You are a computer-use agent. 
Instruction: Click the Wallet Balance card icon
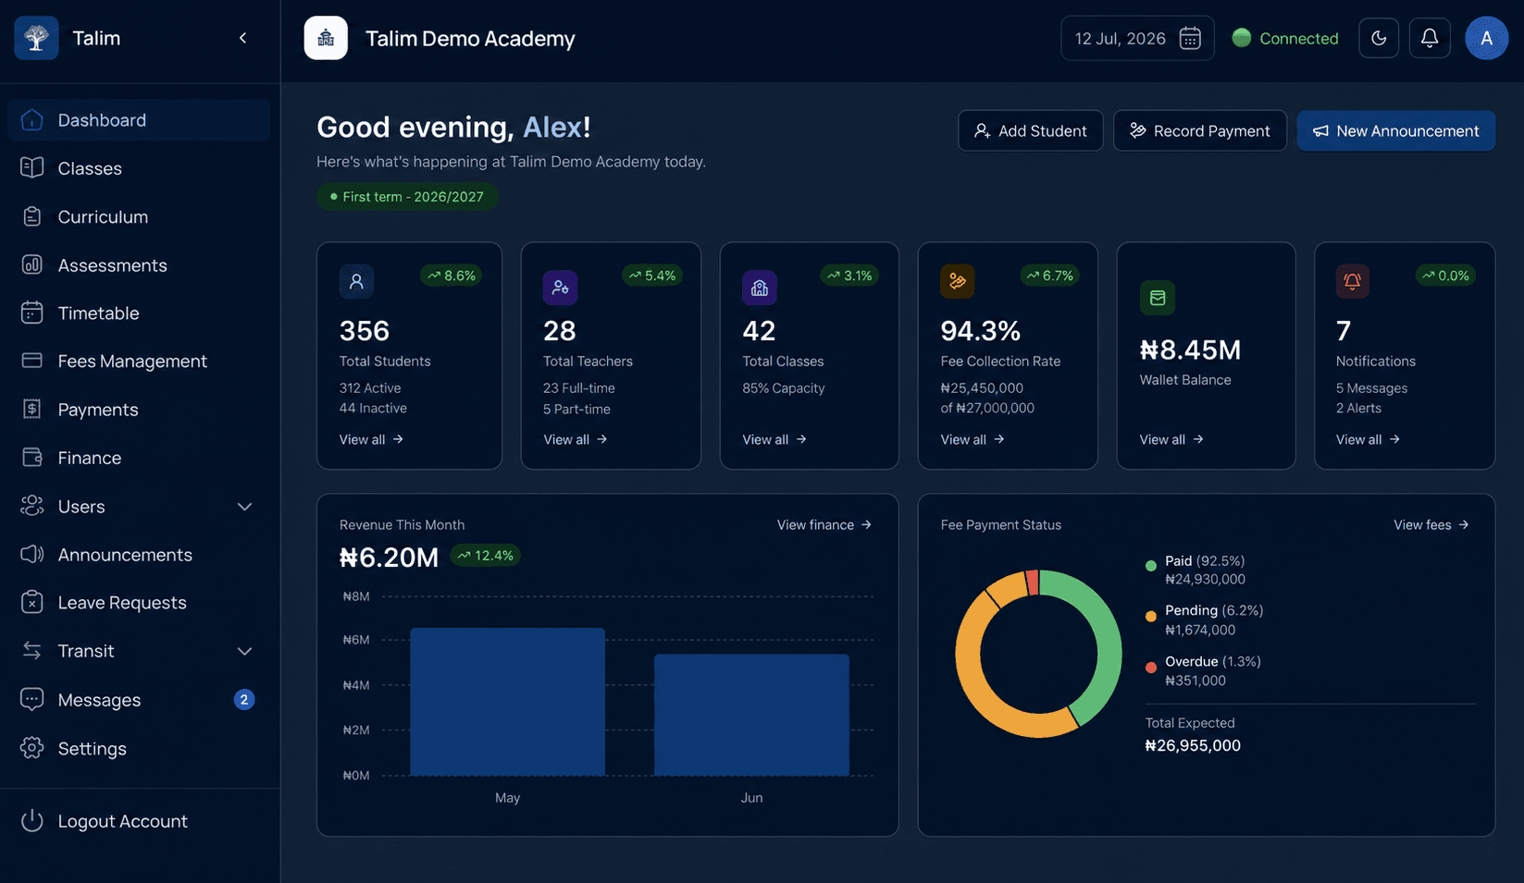(x=1158, y=298)
